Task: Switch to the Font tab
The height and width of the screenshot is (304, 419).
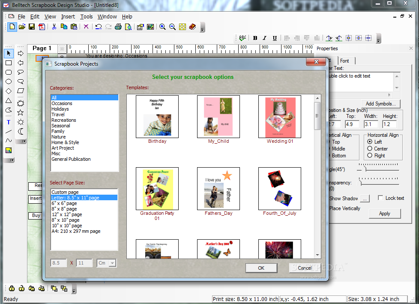Action: (346, 61)
